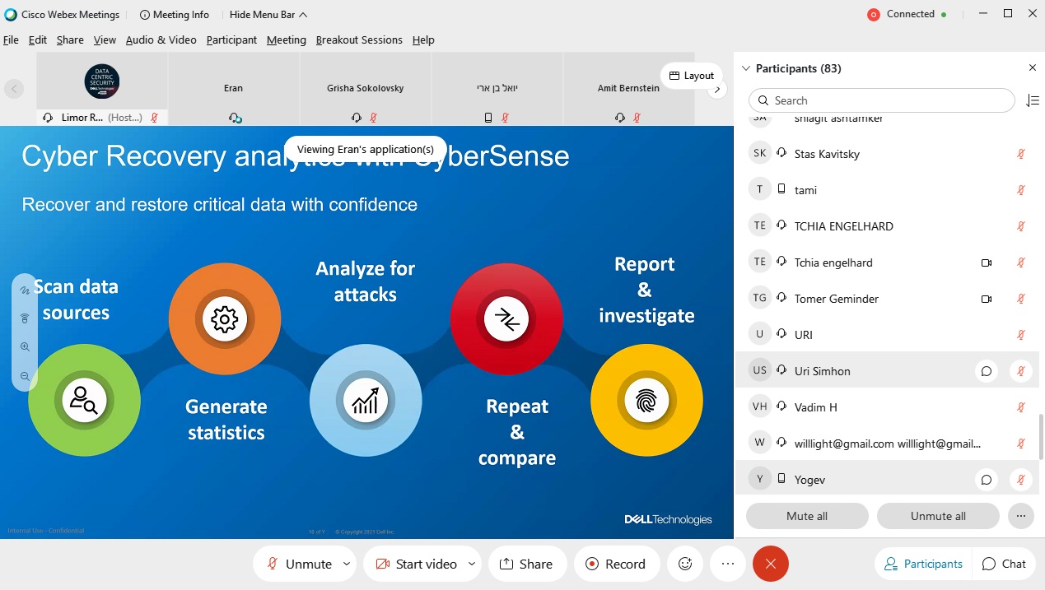Close the Participants panel
The image size is (1045, 590).
click(1033, 68)
